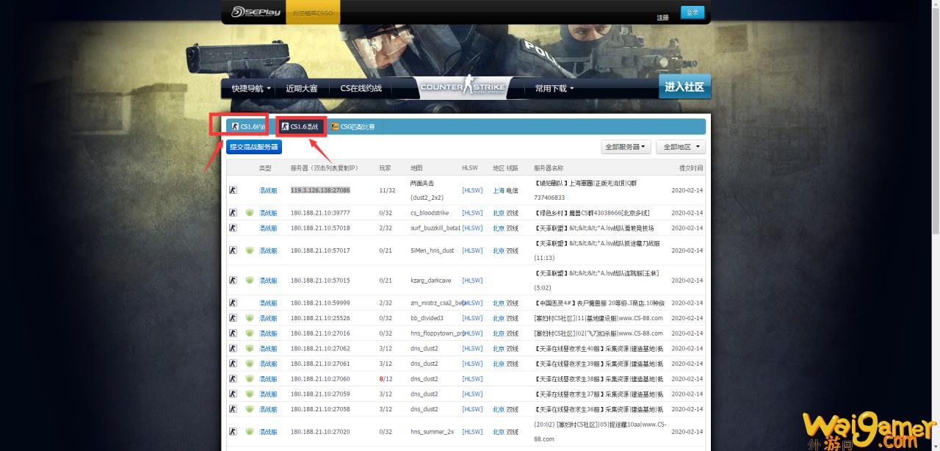Click green shield icon in SiMen_hns_dust row

coord(250,250)
